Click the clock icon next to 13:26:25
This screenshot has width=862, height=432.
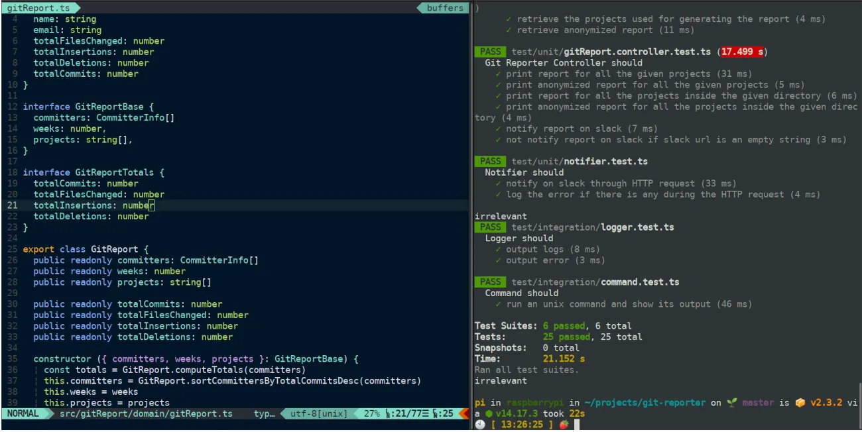[x=479, y=424]
